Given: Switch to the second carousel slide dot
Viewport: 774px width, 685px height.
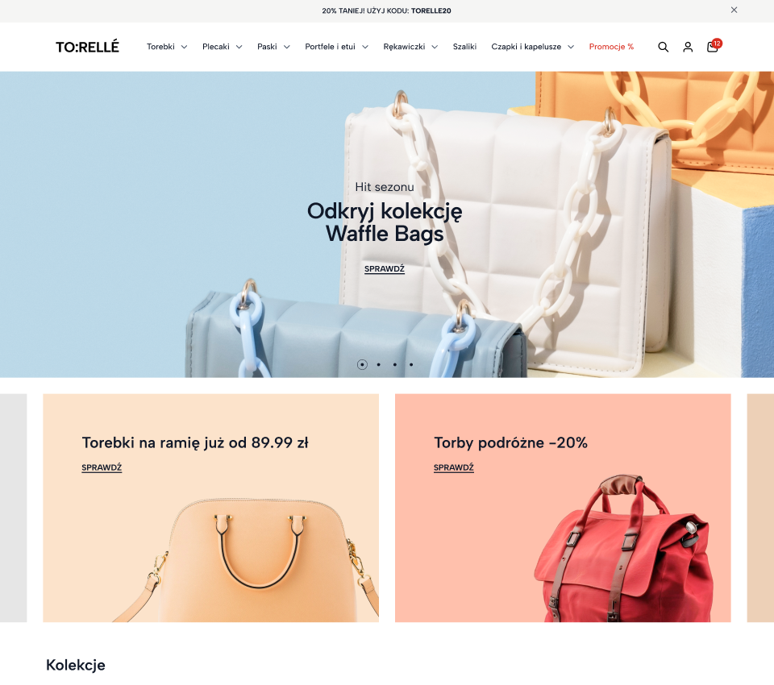Looking at the screenshot, I should [x=379, y=365].
